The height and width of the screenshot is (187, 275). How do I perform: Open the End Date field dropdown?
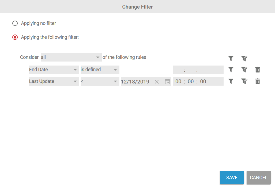[54, 69]
